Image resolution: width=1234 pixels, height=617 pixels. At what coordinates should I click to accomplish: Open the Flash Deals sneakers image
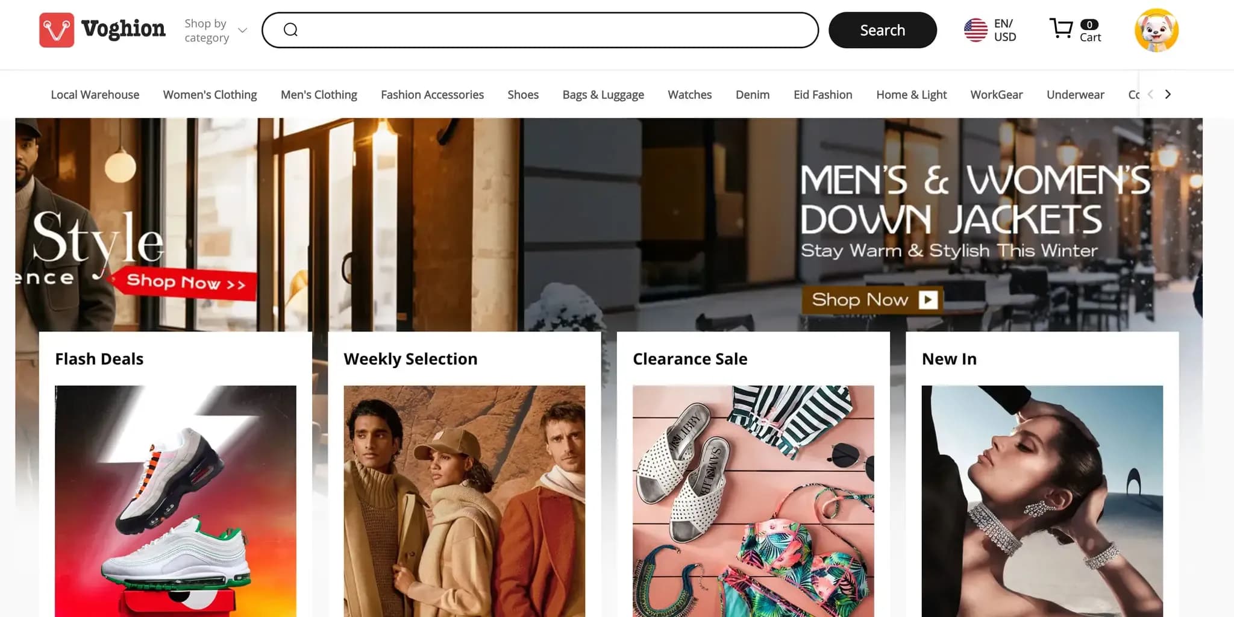(175, 500)
